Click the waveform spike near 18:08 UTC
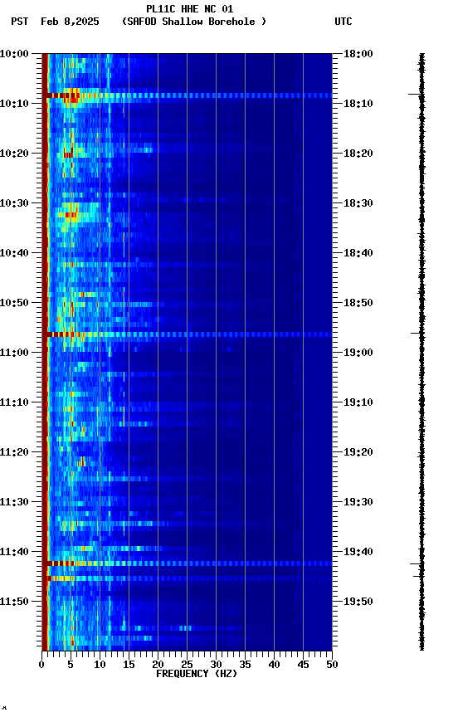Screen dimensions: 458x717 (415, 95)
